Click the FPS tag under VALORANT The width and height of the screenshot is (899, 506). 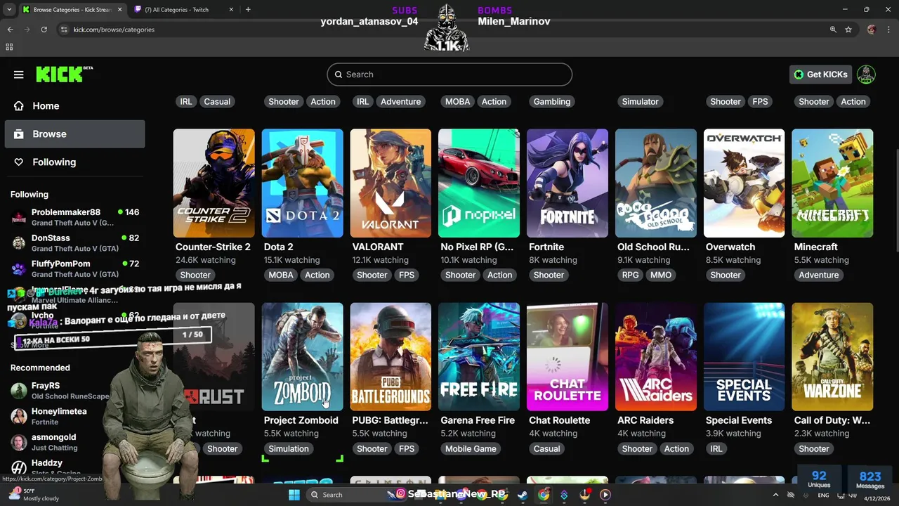[x=407, y=275]
